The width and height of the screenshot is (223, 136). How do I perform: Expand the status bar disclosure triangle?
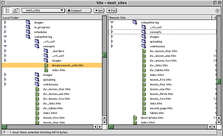coord(4,132)
